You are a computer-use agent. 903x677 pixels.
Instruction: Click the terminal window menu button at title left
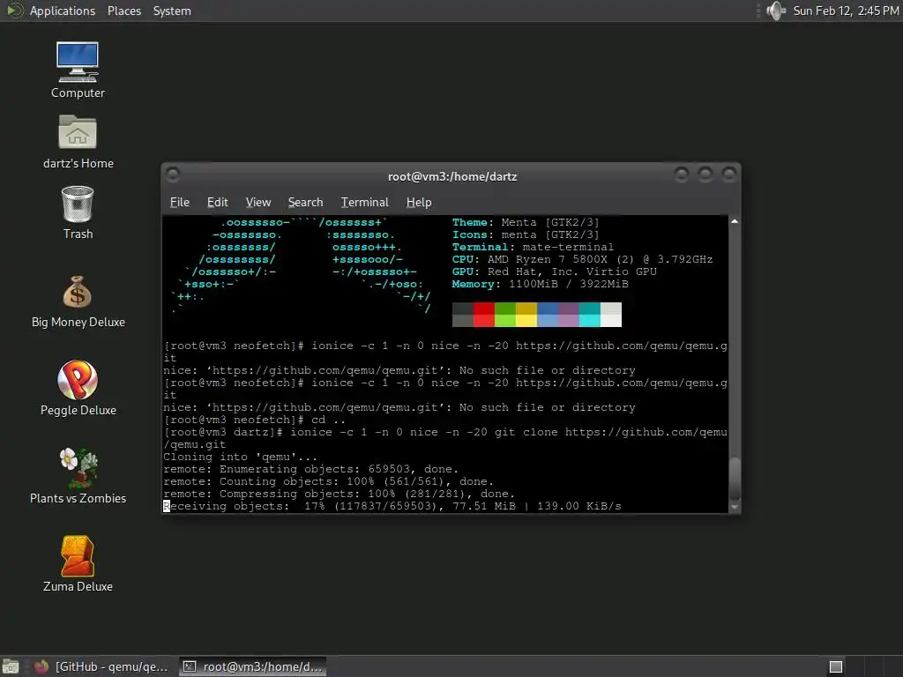(x=173, y=174)
